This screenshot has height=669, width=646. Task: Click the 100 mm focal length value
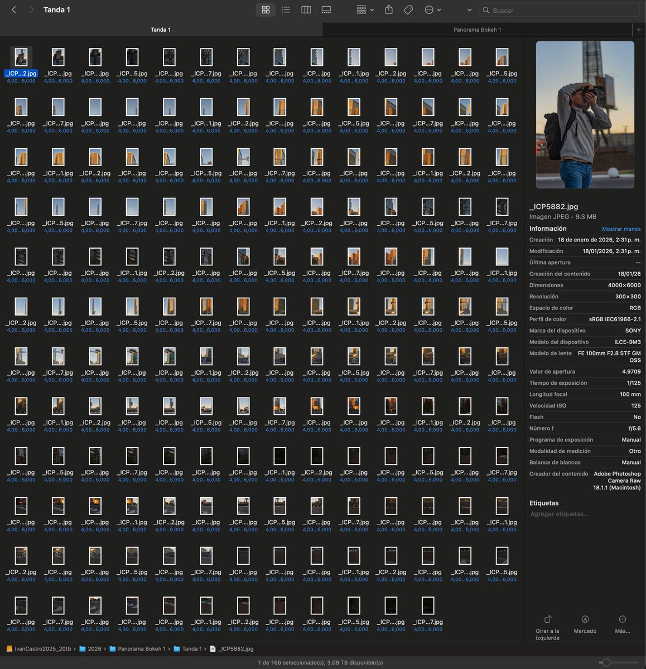point(630,394)
